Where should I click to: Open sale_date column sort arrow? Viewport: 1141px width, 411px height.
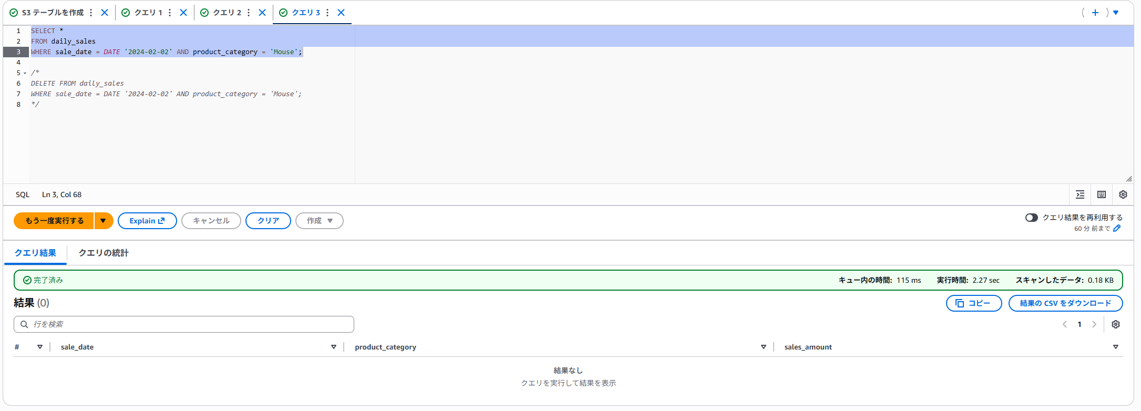click(334, 347)
